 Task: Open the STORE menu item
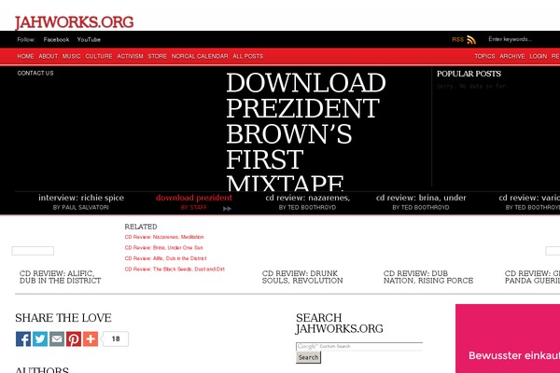click(x=157, y=56)
